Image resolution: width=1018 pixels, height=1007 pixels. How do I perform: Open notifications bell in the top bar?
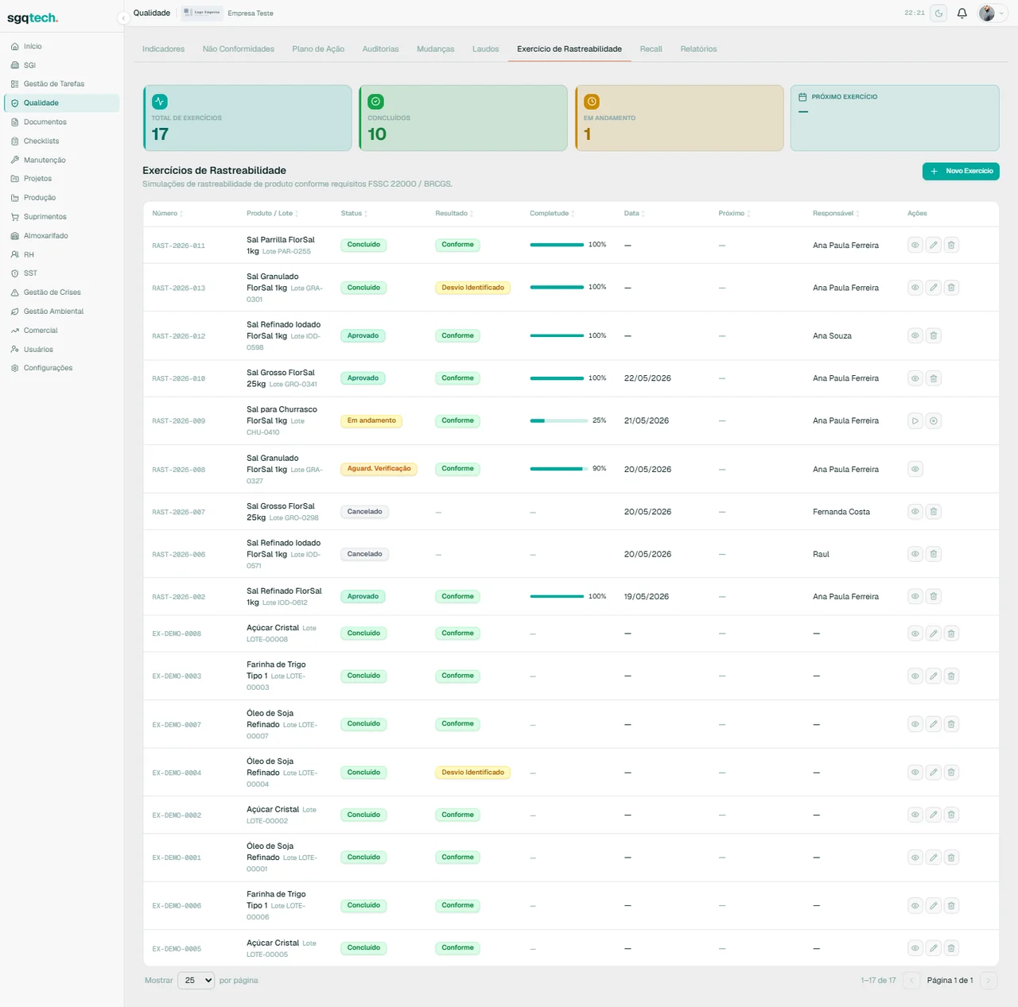pos(962,13)
